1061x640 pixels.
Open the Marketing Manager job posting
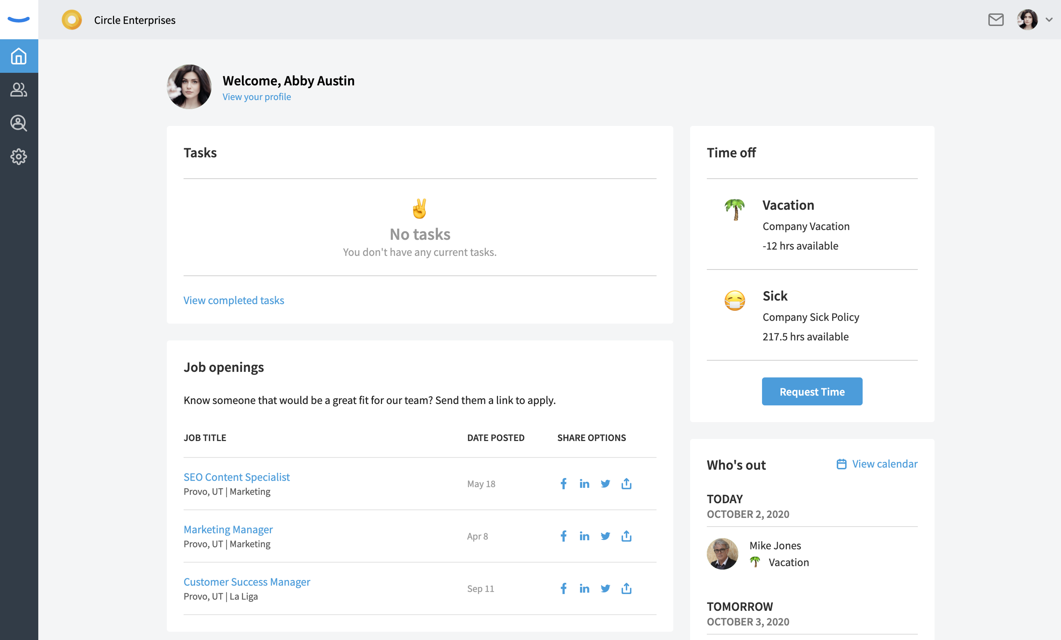click(x=228, y=529)
